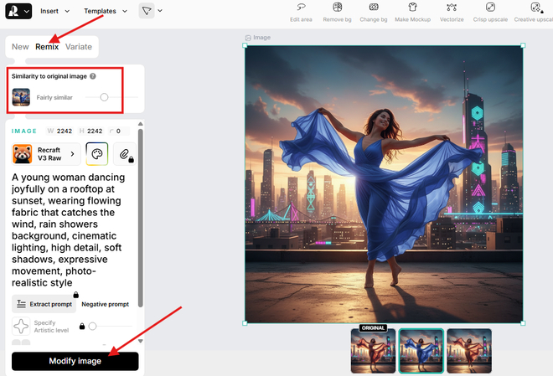Click the Vectorize tool icon

(x=452, y=7)
